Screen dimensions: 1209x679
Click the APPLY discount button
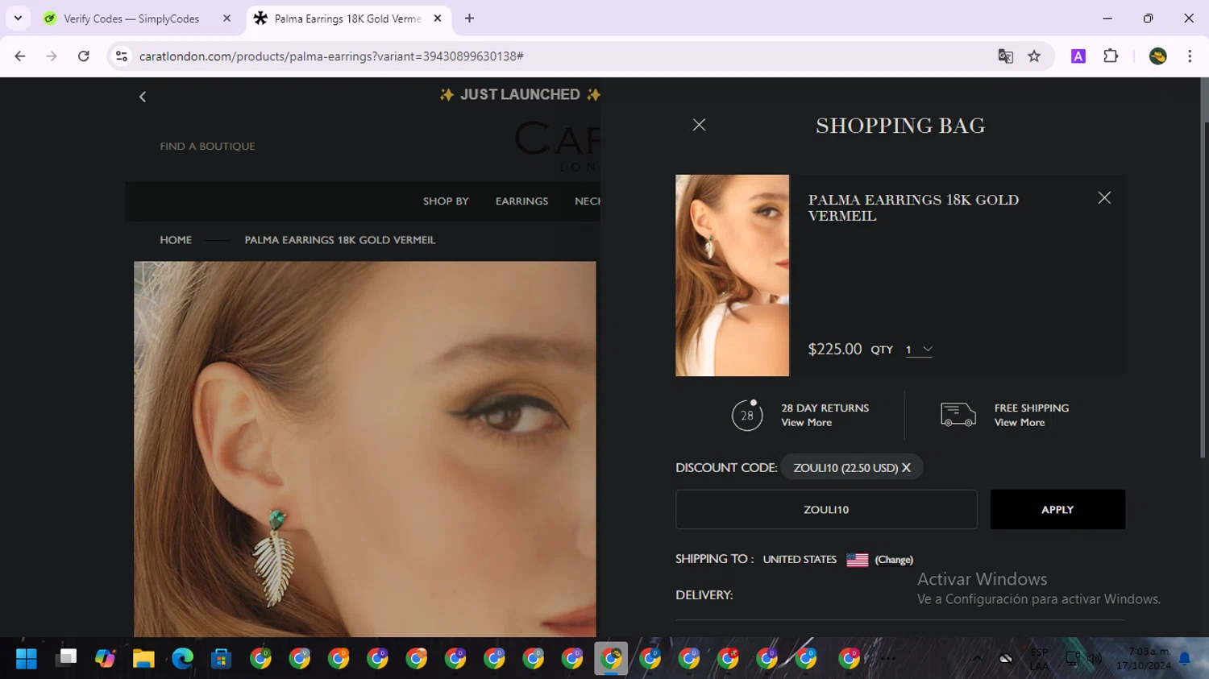(1057, 510)
